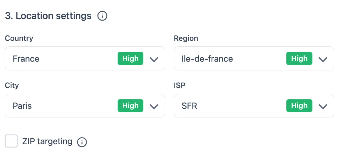Click the Paris value in City box

click(x=22, y=106)
